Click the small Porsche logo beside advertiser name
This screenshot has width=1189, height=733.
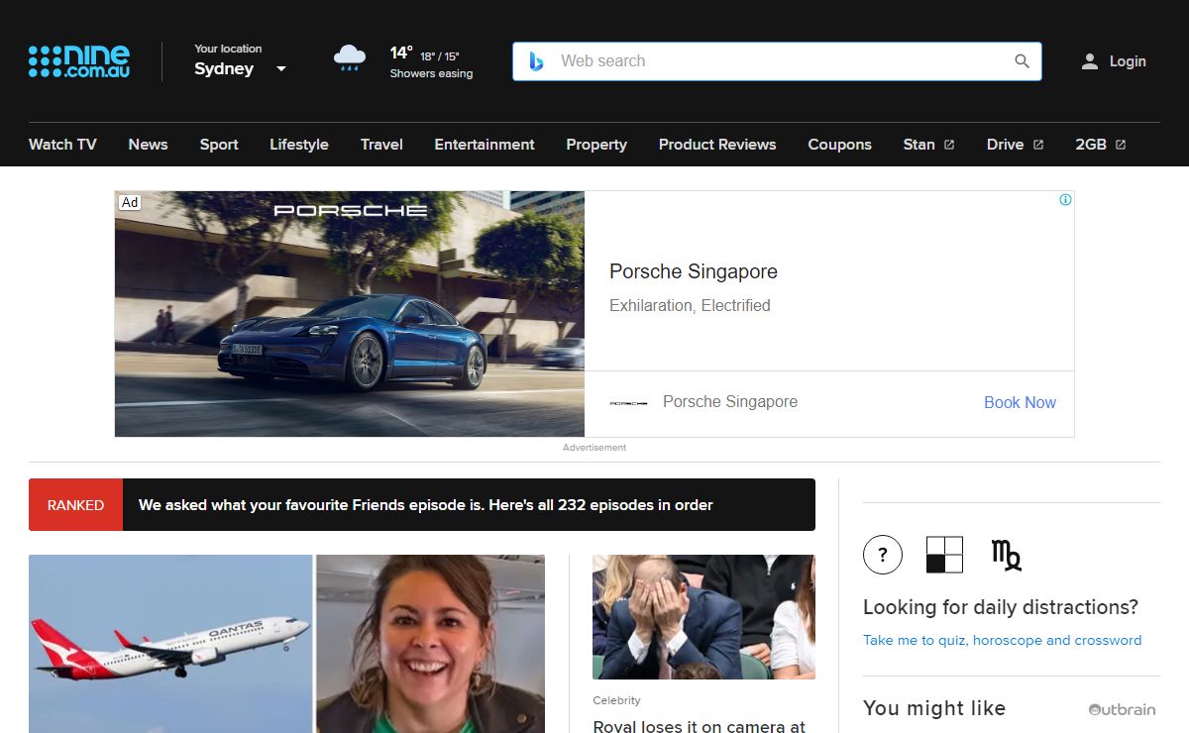(x=628, y=403)
